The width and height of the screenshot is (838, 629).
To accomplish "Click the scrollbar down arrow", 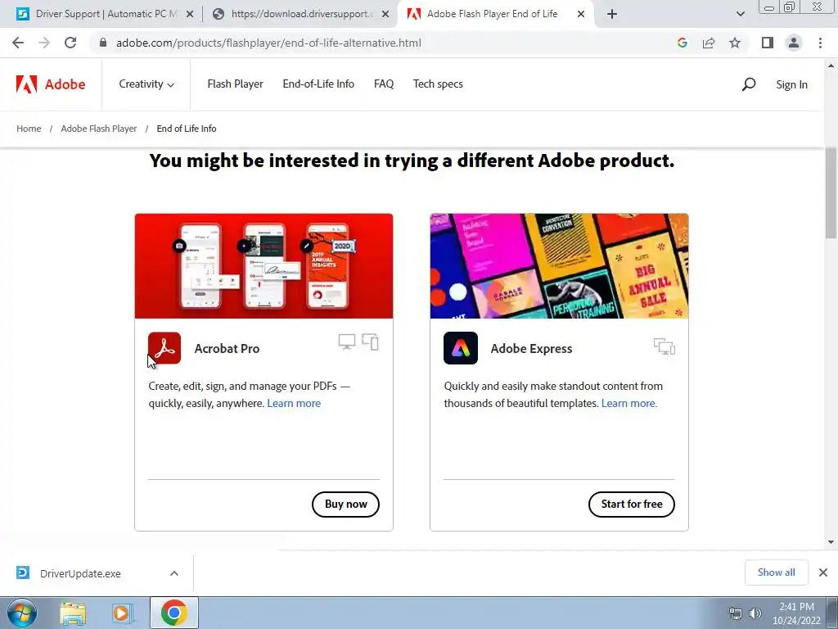I will [831, 542].
